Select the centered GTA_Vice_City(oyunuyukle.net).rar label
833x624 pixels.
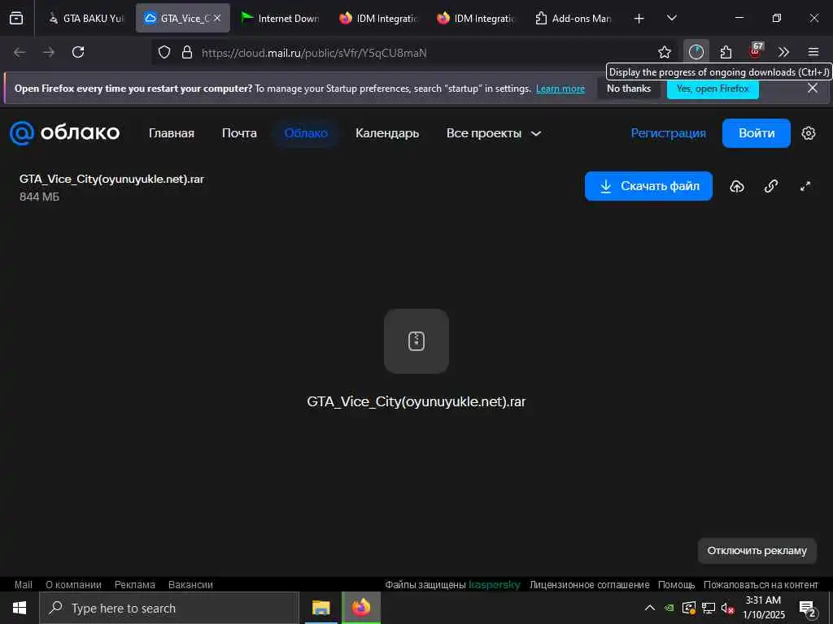coord(416,401)
